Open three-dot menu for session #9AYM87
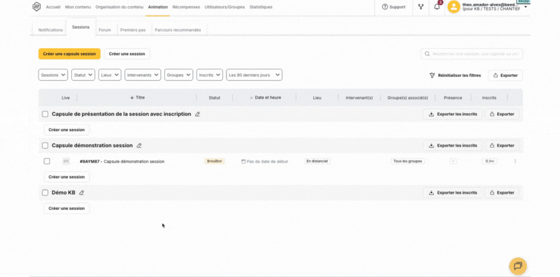560x277 pixels. click(x=515, y=161)
